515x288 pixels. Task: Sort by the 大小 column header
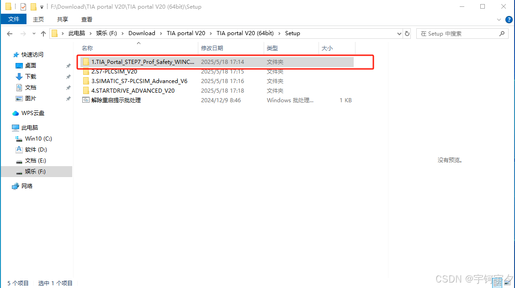(x=327, y=48)
